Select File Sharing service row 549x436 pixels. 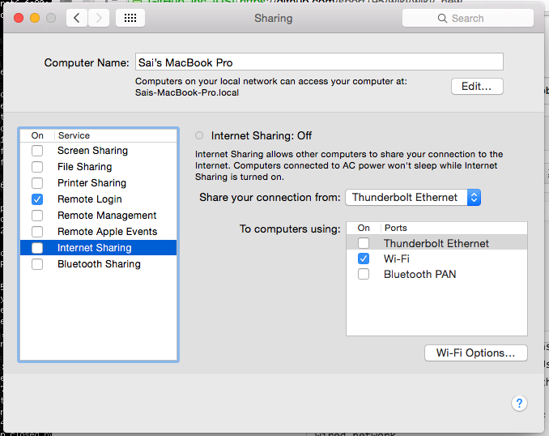99,167
